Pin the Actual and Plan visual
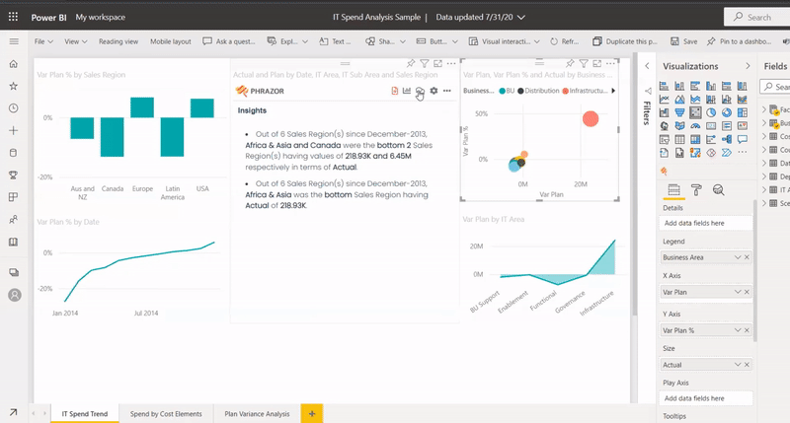The width and height of the screenshot is (790, 423). pos(411,63)
